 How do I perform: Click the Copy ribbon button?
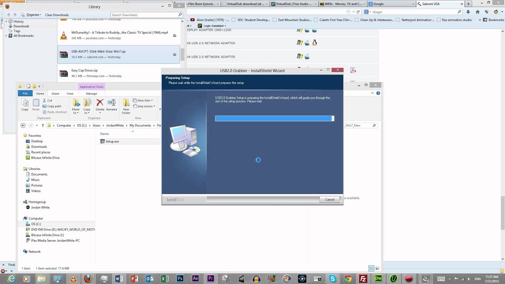pyautogui.click(x=25, y=105)
